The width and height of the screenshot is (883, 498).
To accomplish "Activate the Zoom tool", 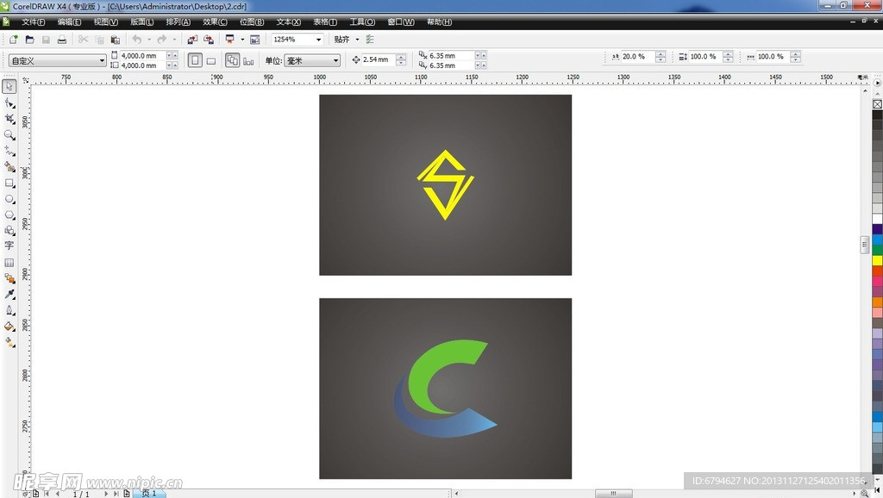I will [x=9, y=135].
